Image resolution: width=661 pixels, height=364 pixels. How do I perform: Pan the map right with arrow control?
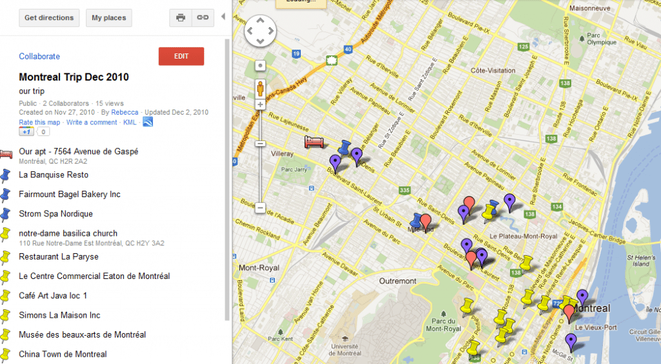point(270,31)
